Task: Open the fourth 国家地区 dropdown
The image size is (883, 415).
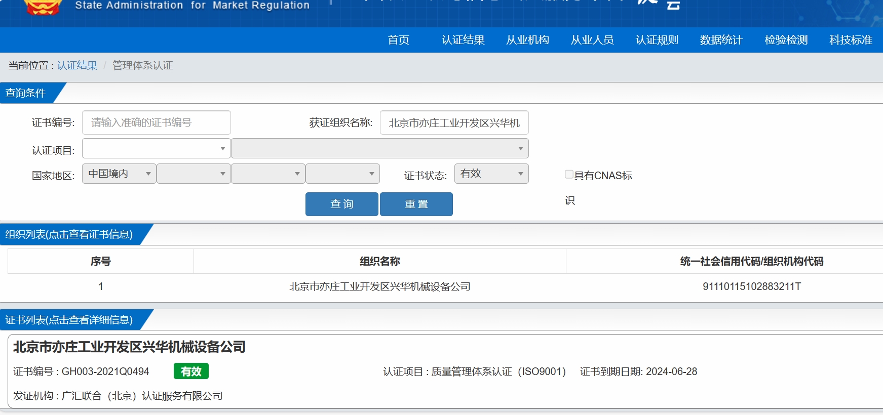Action: (342, 174)
